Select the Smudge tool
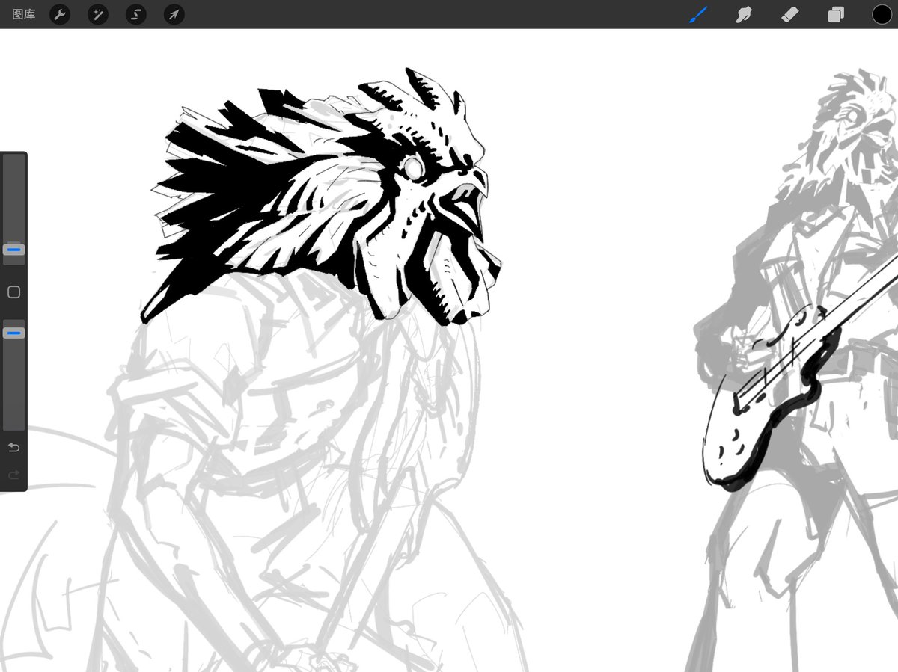 [744, 14]
